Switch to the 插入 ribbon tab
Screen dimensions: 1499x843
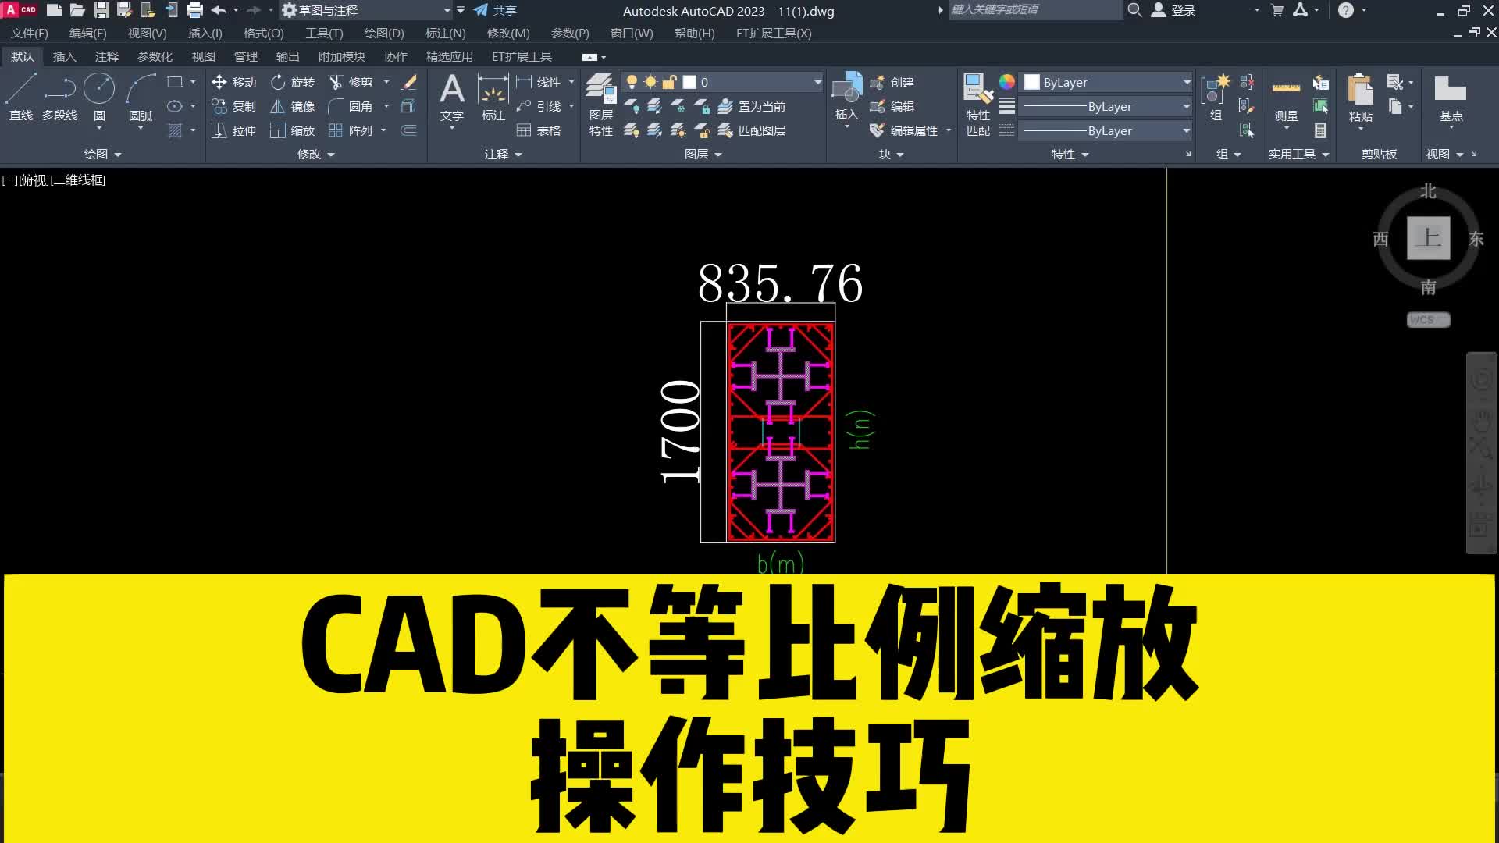[x=64, y=56]
